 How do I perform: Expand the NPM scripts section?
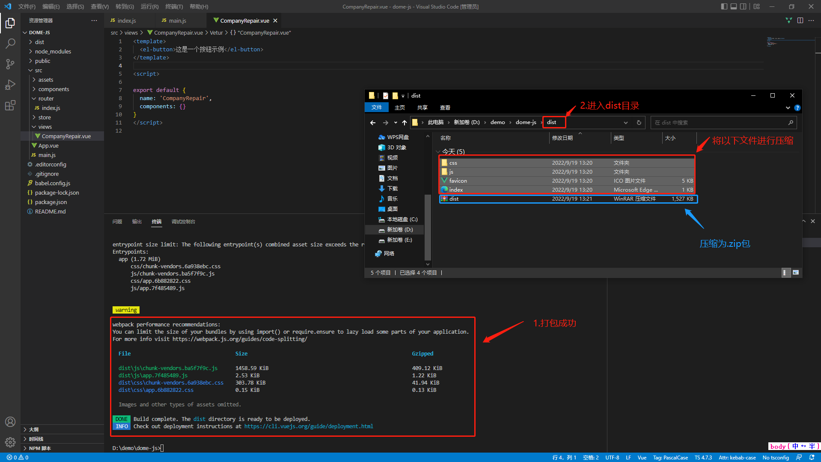(40, 448)
